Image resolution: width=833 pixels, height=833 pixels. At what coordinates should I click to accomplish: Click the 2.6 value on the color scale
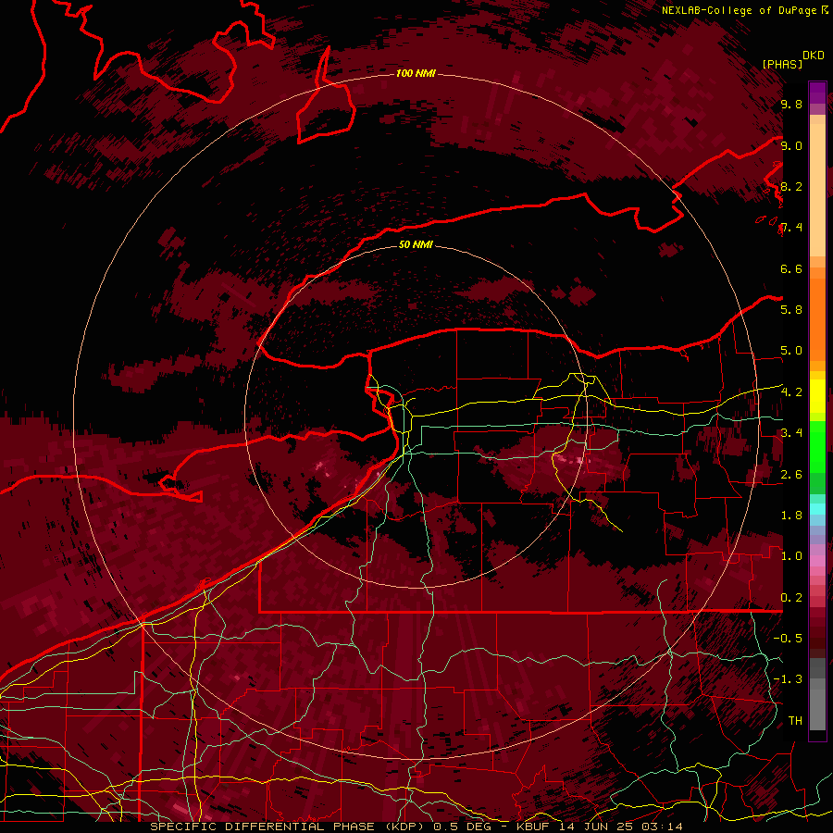pyautogui.click(x=791, y=475)
